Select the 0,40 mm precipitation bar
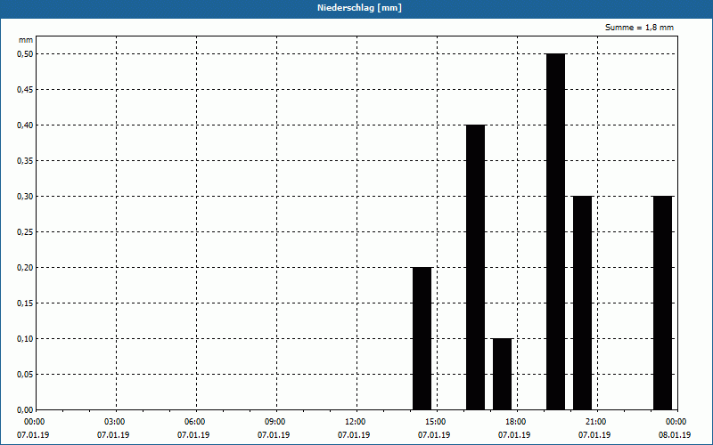 [x=476, y=268]
